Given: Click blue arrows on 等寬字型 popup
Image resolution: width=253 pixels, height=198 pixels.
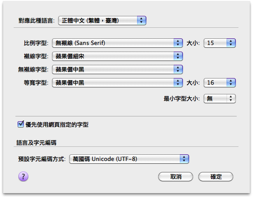Looking at the screenshot, I should 178,82.
